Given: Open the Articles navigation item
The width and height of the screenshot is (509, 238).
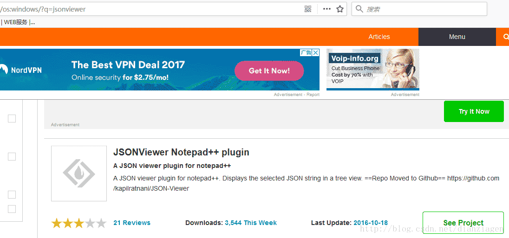Looking at the screenshot, I should (379, 37).
